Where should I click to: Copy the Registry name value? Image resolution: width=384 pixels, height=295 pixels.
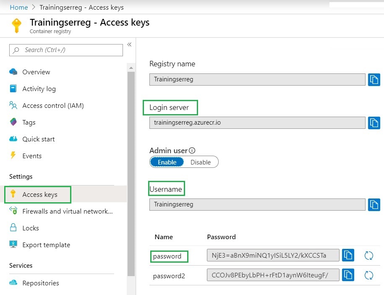pyautogui.click(x=374, y=80)
